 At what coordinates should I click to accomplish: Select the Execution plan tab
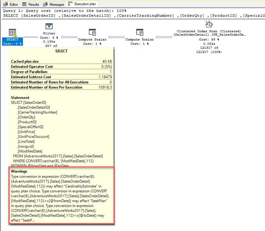tap(82, 4)
